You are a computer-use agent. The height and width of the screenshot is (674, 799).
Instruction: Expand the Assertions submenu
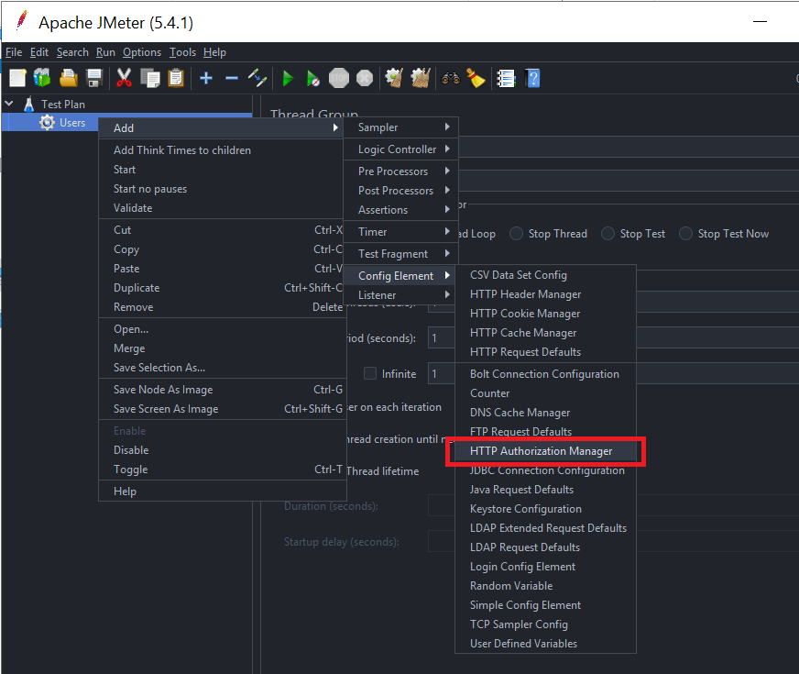(401, 210)
